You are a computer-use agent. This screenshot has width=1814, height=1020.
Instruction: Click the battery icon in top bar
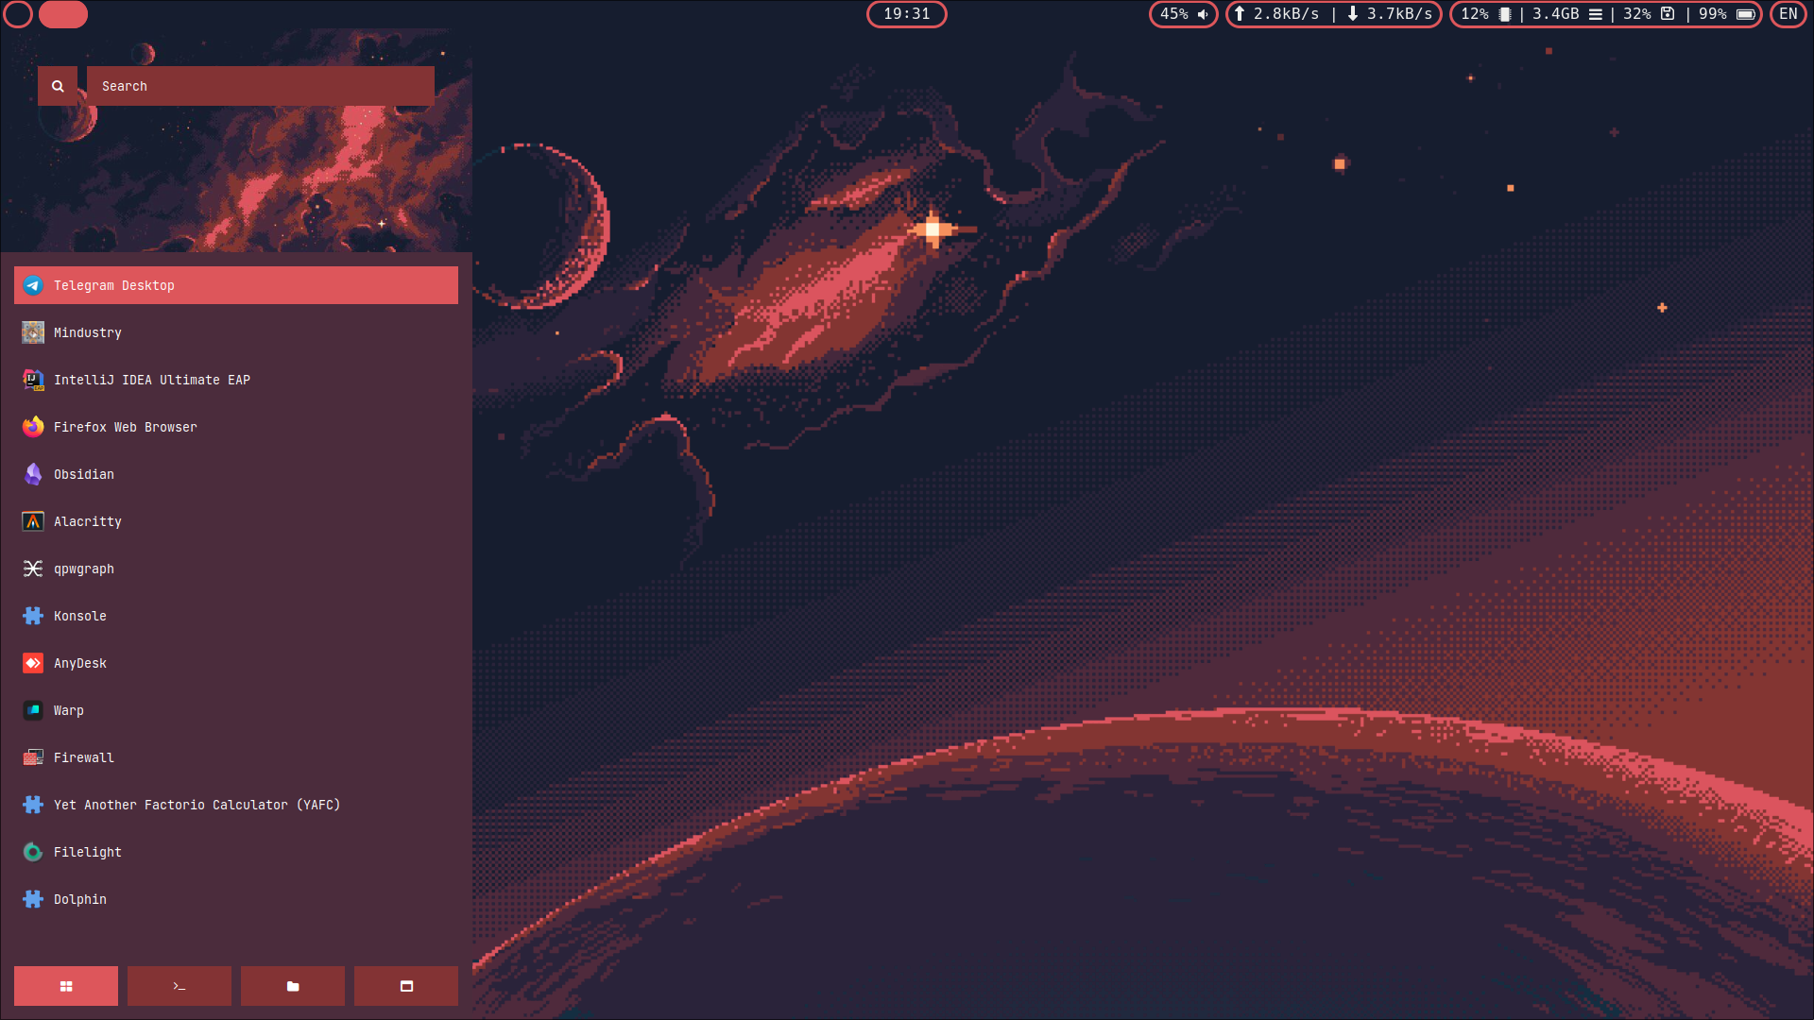tap(1746, 14)
